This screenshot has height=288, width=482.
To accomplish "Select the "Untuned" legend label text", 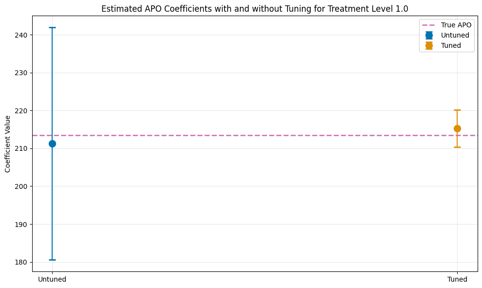I will click(x=455, y=35).
